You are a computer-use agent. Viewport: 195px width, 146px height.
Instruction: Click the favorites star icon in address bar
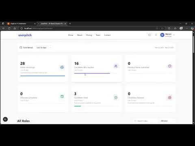pos(162,28)
